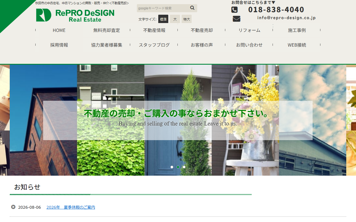Click the info@repro-design.co.jp email address
This screenshot has width=356, height=222.
[x=286, y=18]
